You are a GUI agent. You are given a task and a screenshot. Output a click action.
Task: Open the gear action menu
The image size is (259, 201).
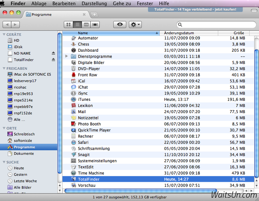click(135, 24)
